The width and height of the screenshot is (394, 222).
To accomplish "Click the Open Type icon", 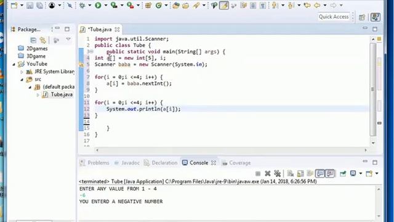I will click(176, 6).
